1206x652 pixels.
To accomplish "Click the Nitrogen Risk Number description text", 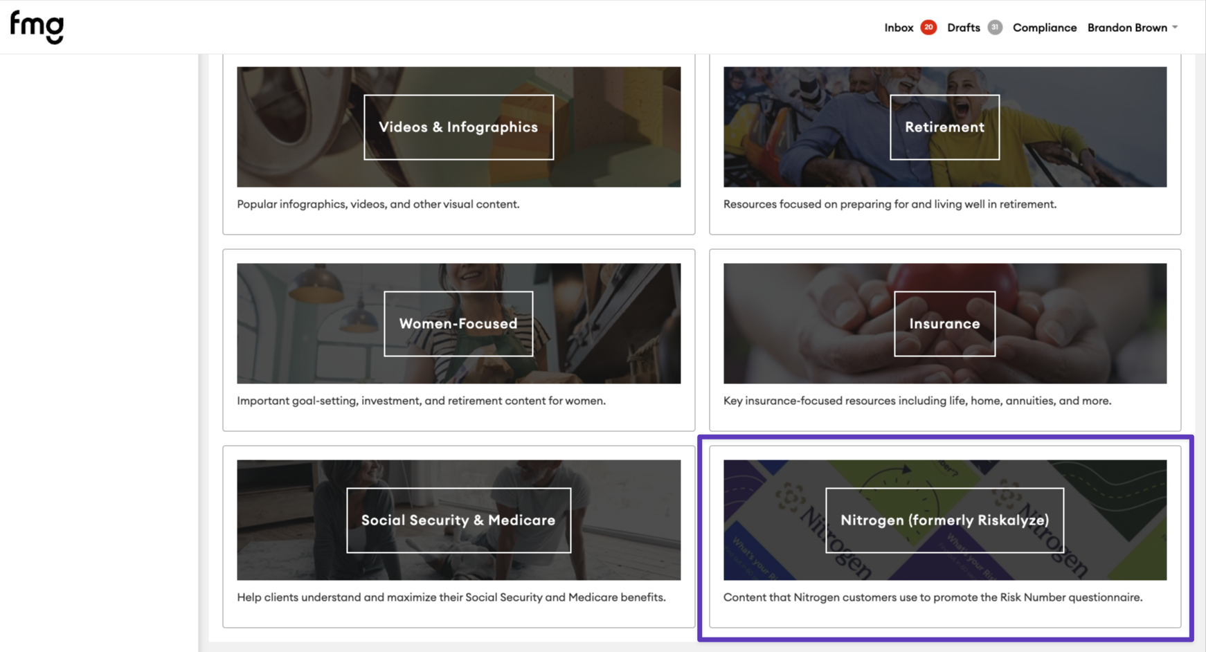I will [933, 597].
